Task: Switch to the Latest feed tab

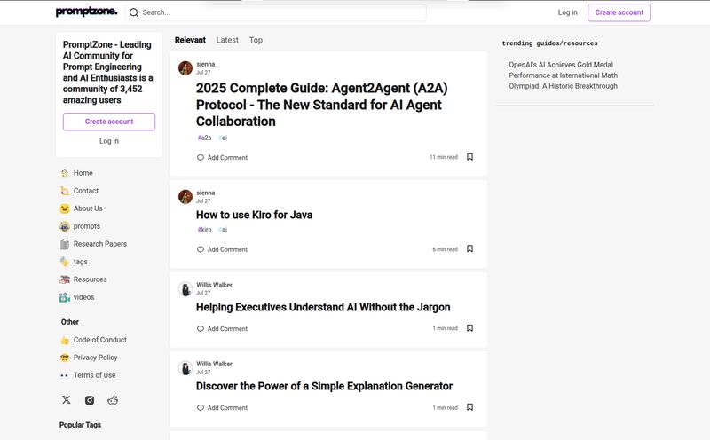Action: (x=227, y=40)
